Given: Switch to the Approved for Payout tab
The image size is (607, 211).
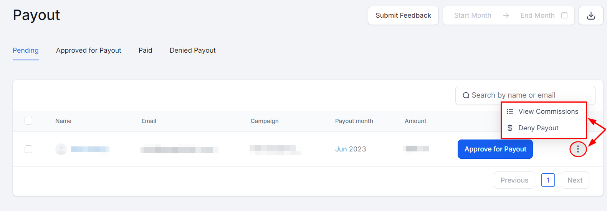Looking at the screenshot, I should click(x=89, y=50).
